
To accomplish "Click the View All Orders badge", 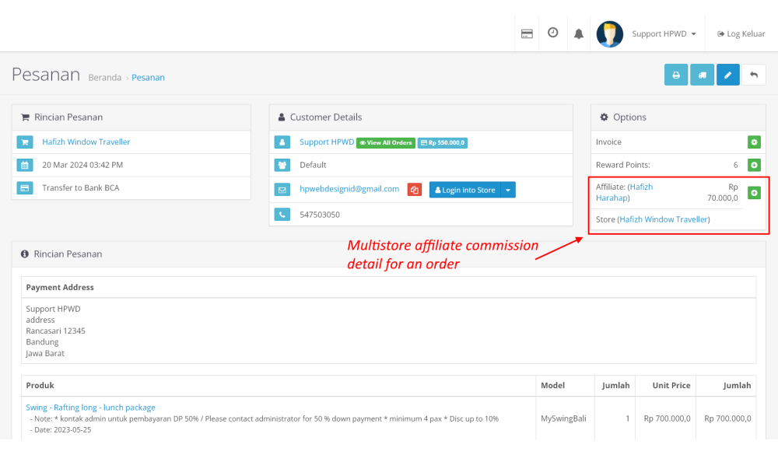I will click(385, 143).
